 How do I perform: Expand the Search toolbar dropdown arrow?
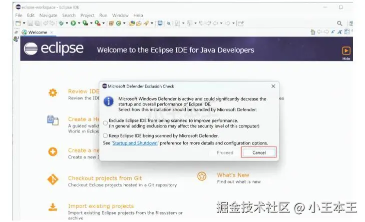[x=152, y=23]
